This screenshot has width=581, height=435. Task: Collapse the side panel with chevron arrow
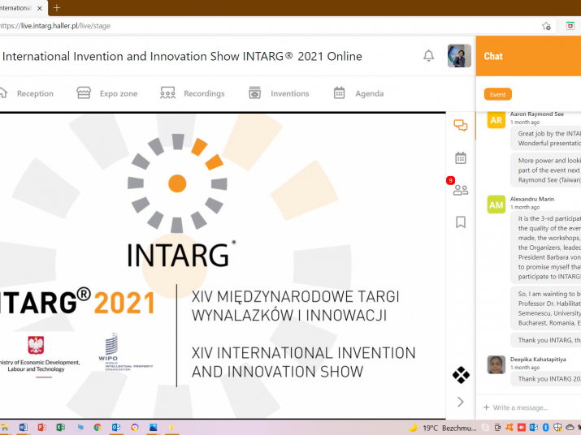(460, 402)
